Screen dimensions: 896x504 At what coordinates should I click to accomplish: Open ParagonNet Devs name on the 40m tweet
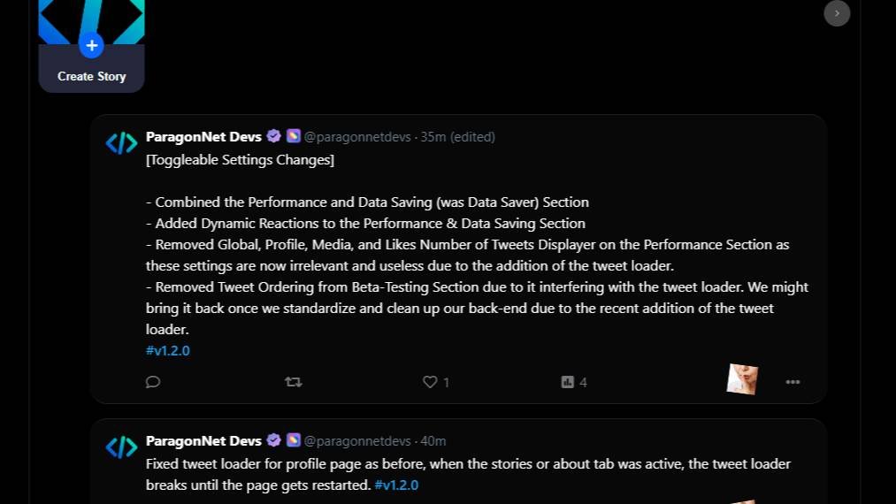point(203,440)
